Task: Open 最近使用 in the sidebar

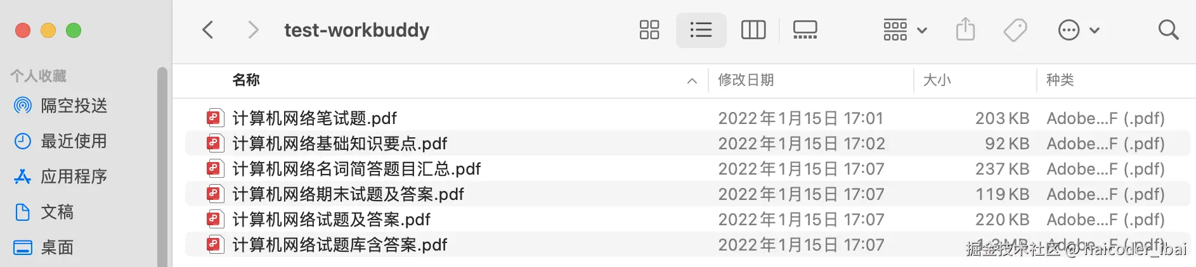Action: click(74, 141)
